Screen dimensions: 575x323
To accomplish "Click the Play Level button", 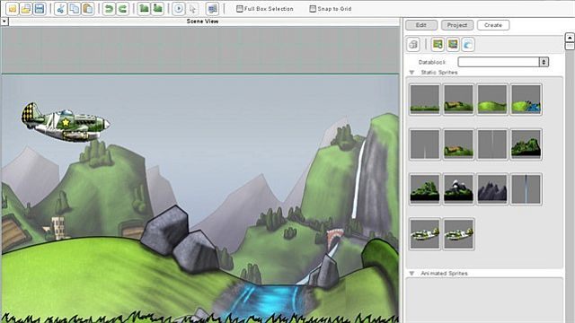I will [x=179, y=8].
